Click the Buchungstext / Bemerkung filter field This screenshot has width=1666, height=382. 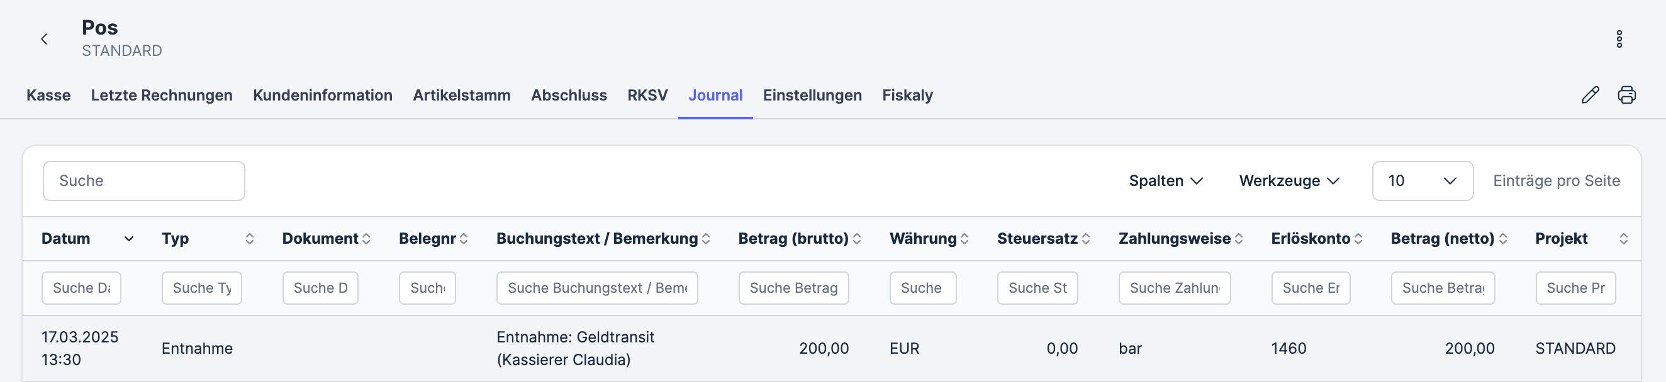tap(596, 288)
